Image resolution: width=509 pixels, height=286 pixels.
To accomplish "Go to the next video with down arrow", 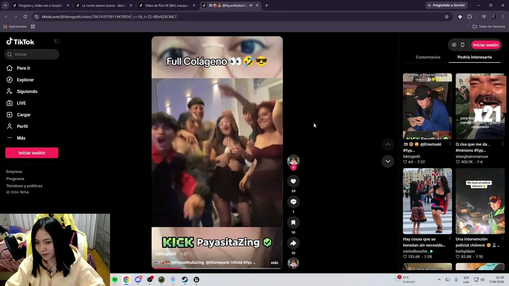I will click(x=388, y=161).
